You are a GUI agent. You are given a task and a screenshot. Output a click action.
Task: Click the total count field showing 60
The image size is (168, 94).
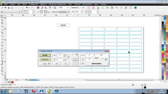[x=101, y=55]
